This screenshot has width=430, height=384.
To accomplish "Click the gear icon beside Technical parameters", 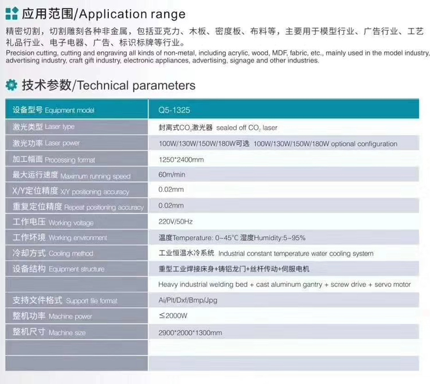I will 11,85.
